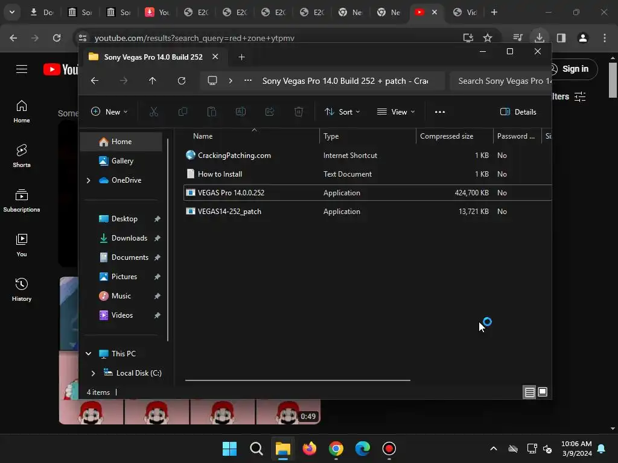Switch to details list view icon in status bar
This screenshot has width=618, height=463.
(530, 392)
